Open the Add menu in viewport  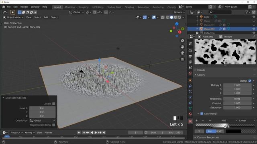coord(46,17)
